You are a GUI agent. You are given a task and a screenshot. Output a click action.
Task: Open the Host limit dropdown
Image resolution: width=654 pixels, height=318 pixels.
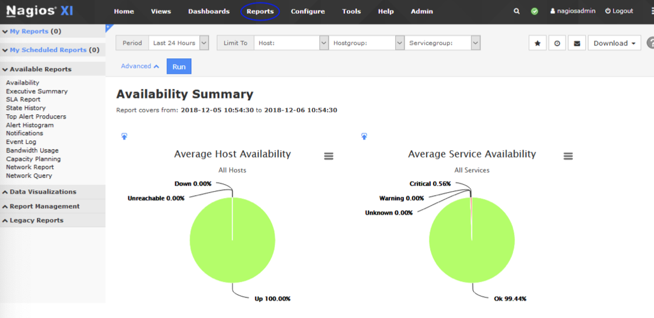(x=291, y=43)
